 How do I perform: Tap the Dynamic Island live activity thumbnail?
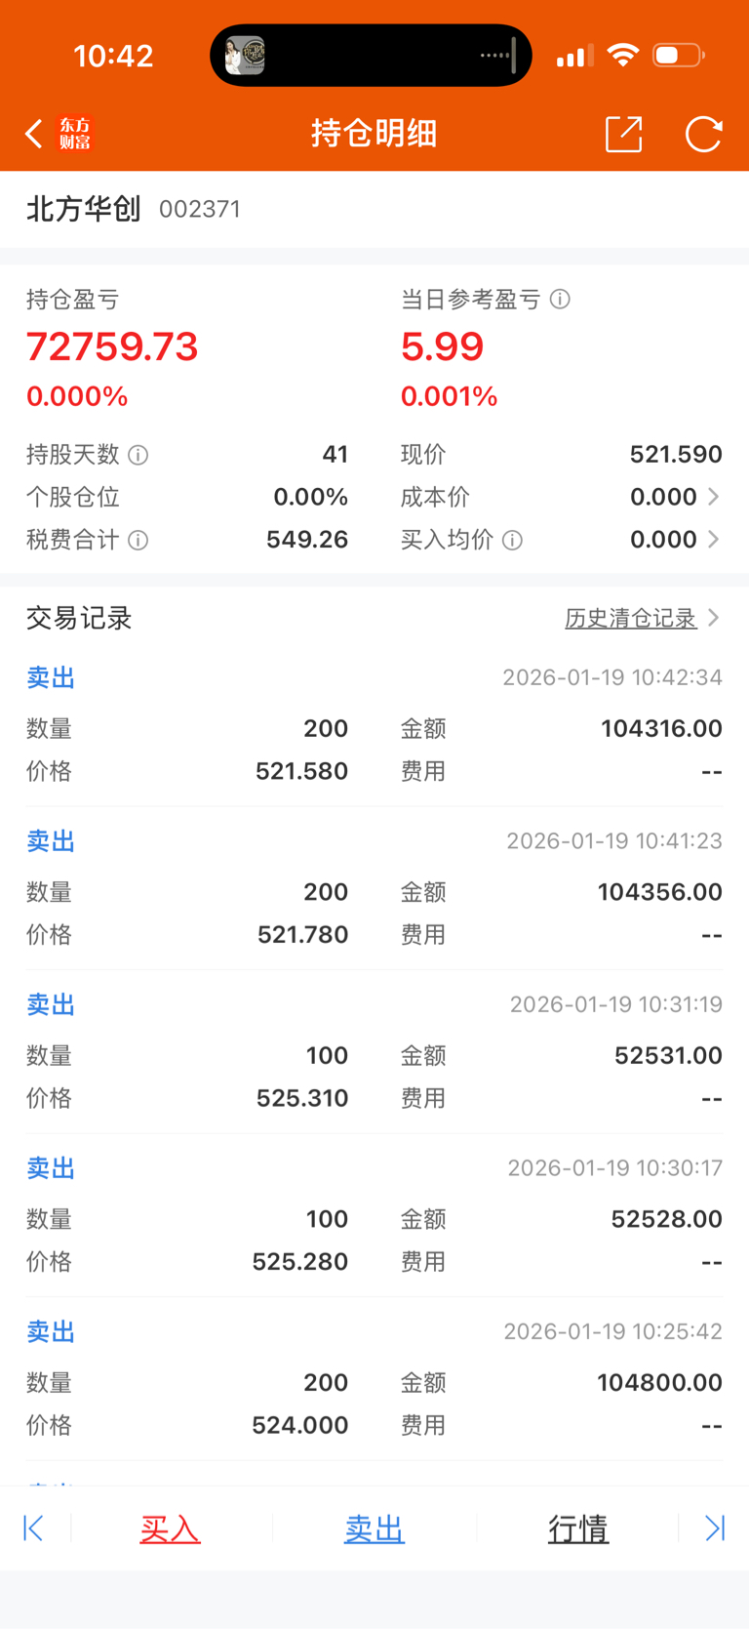[245, 56]
